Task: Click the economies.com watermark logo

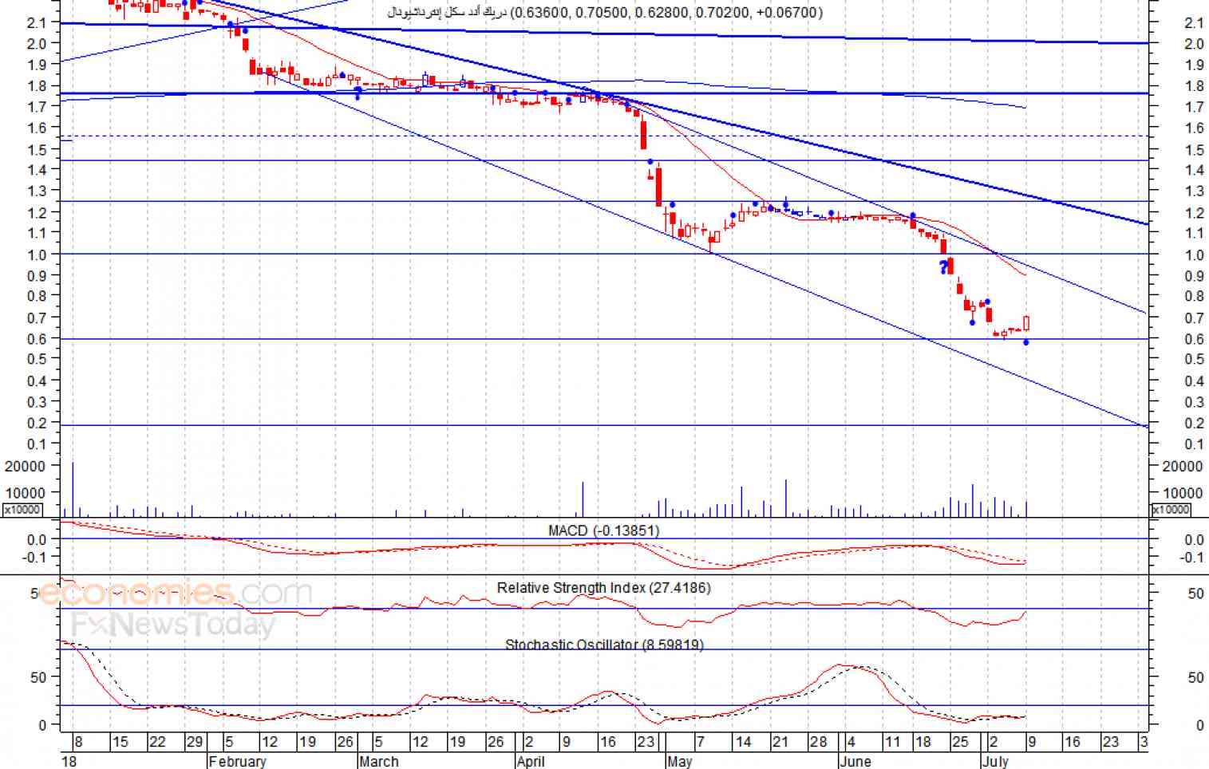Action: 176,594
